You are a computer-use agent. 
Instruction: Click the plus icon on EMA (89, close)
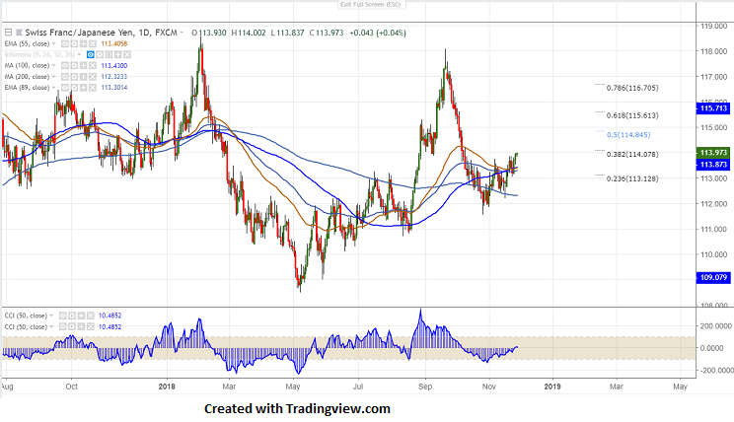(x=83, y=88)
